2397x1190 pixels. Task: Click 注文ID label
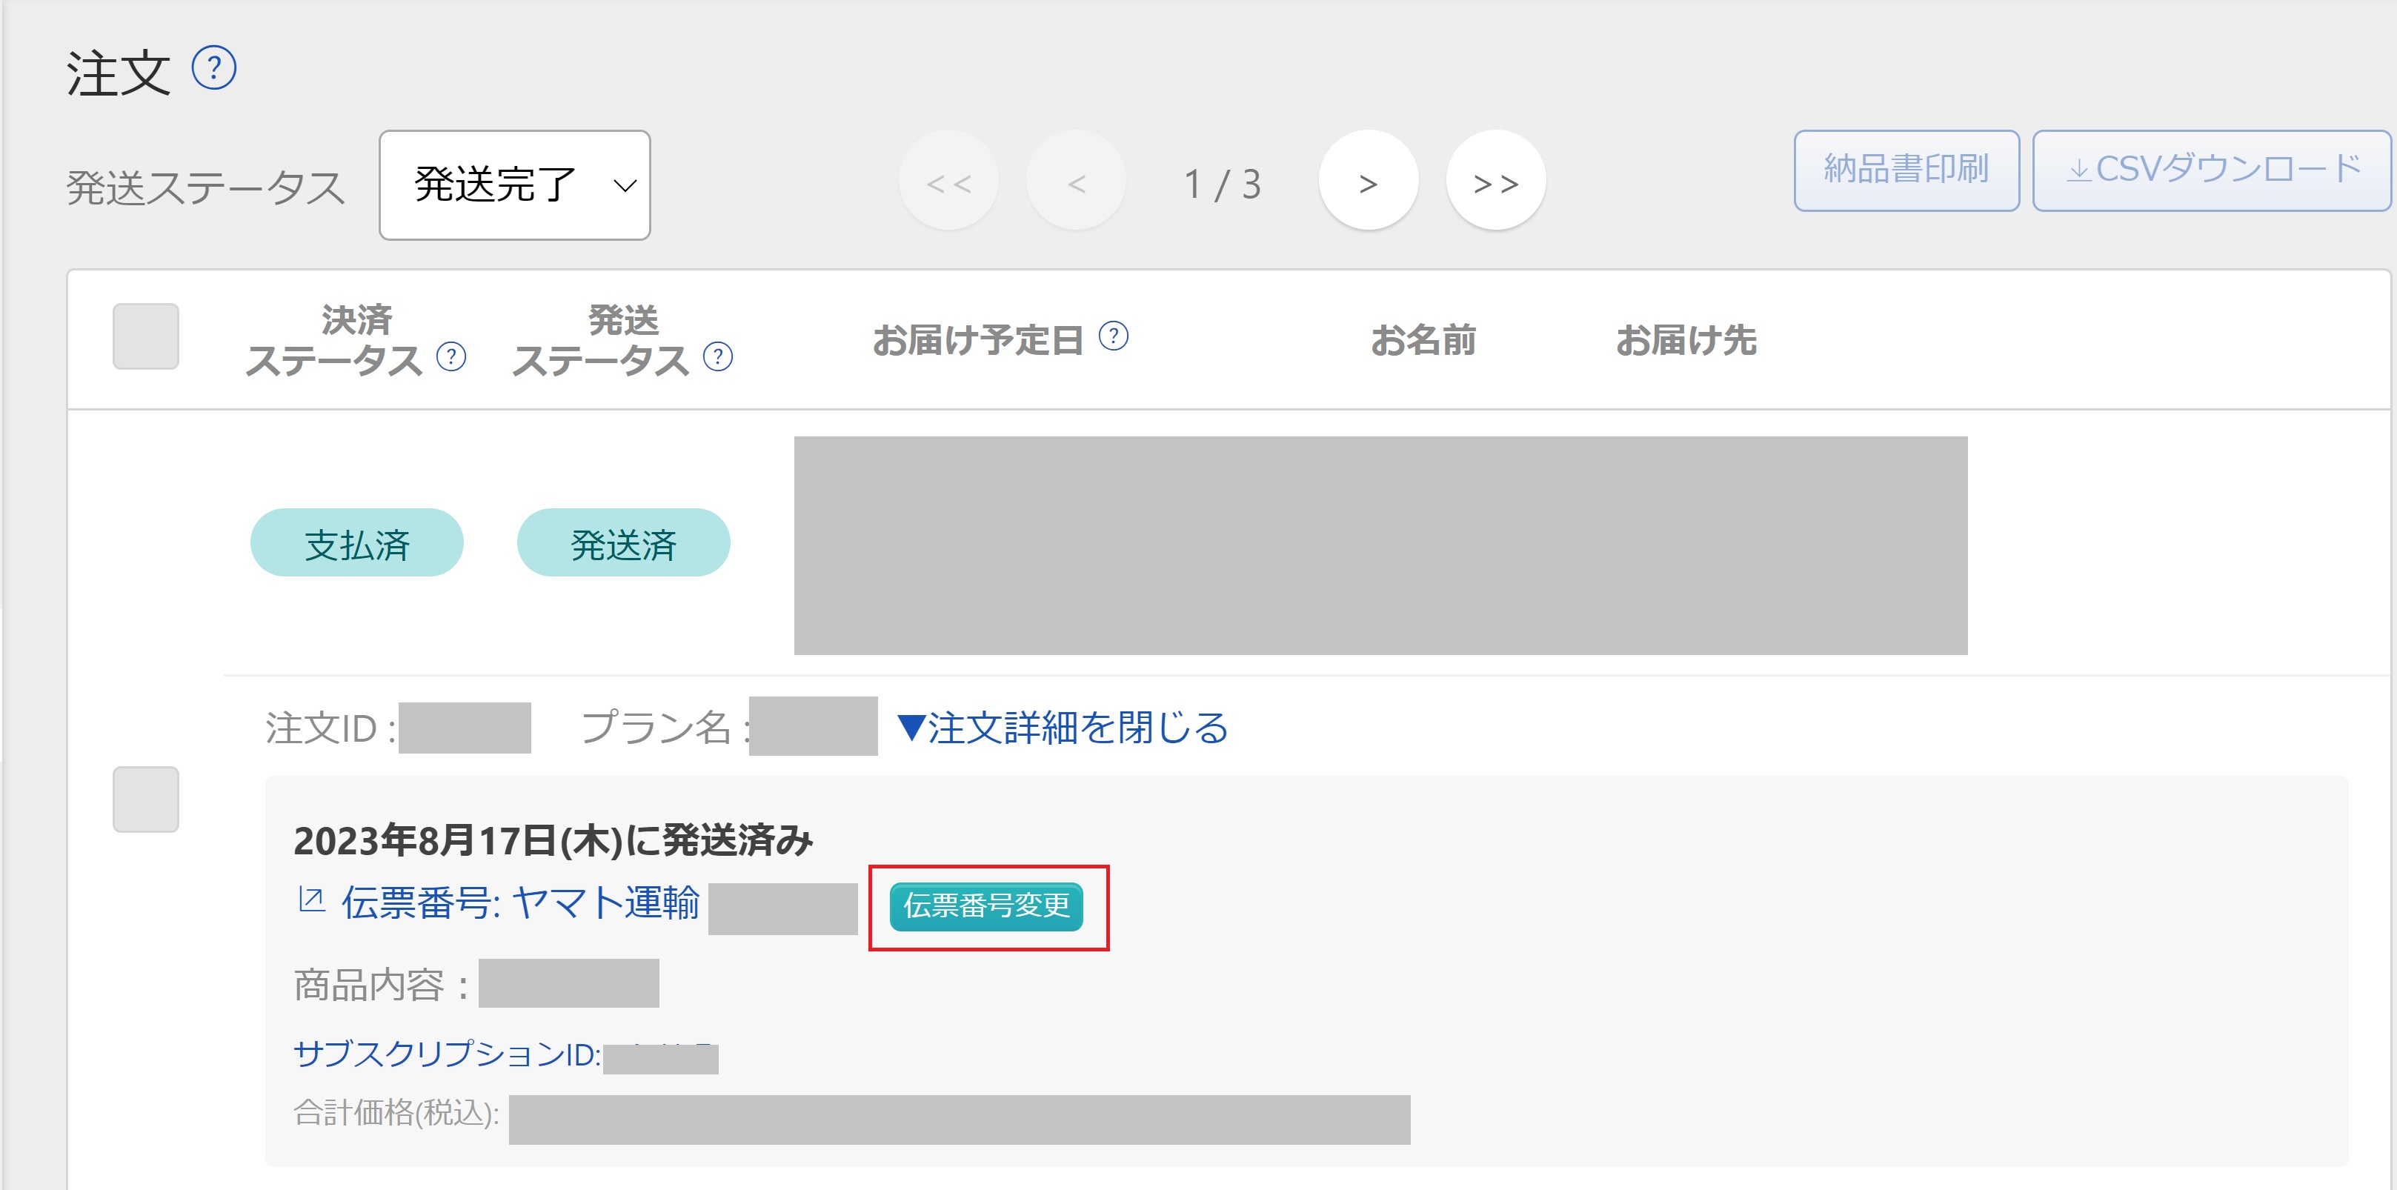(x=331, y=728)
